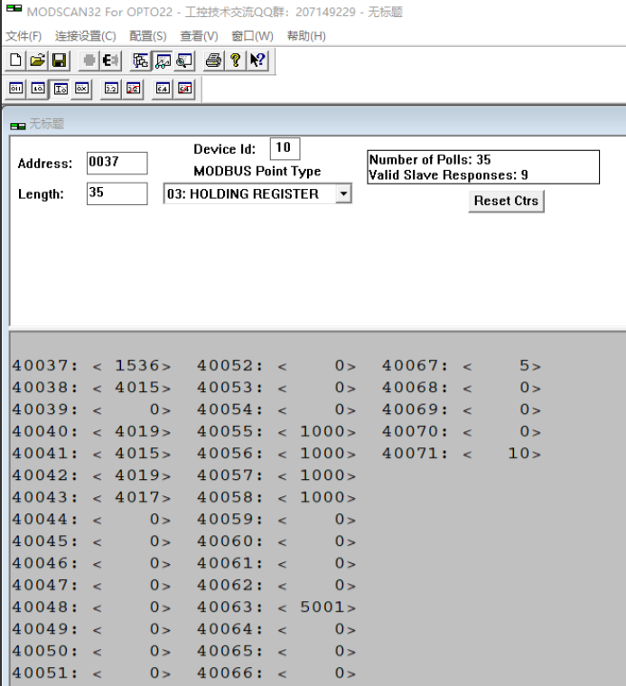Select 64-bit double format icon
Screen dimensions: 626x686
coord(163,89)
